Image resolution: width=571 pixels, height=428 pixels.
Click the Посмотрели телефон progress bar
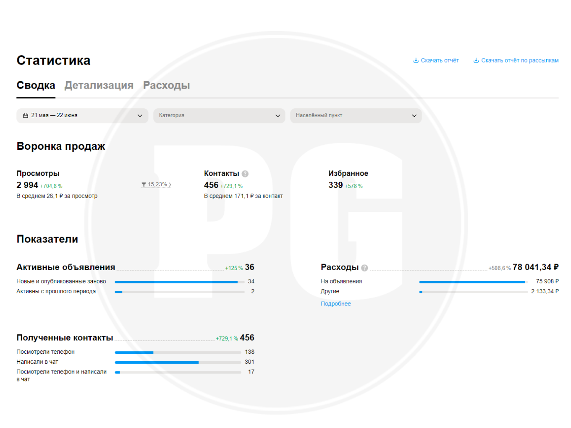tap(178, 352)
